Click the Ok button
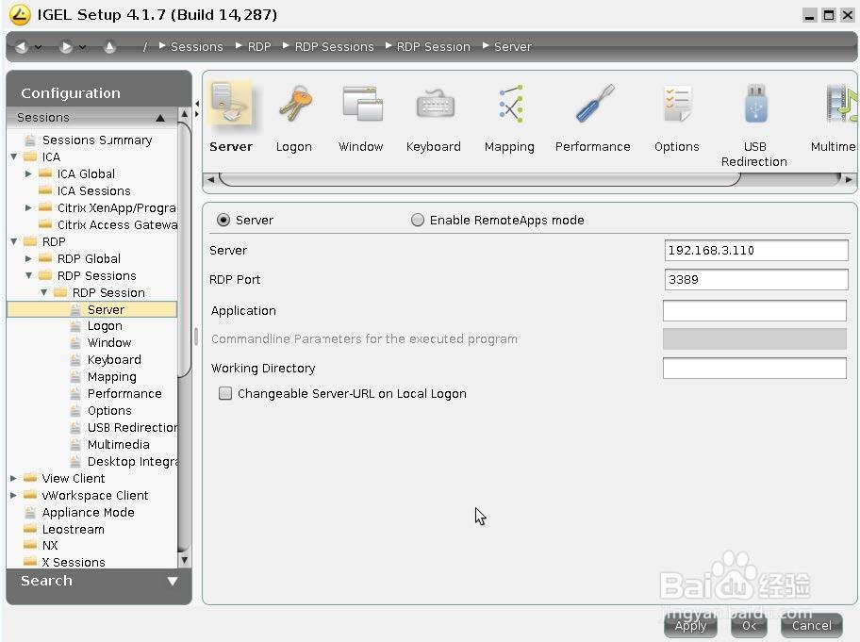This screenshot has height=642, width=860. pyautogui.click(x=752, y=626)
